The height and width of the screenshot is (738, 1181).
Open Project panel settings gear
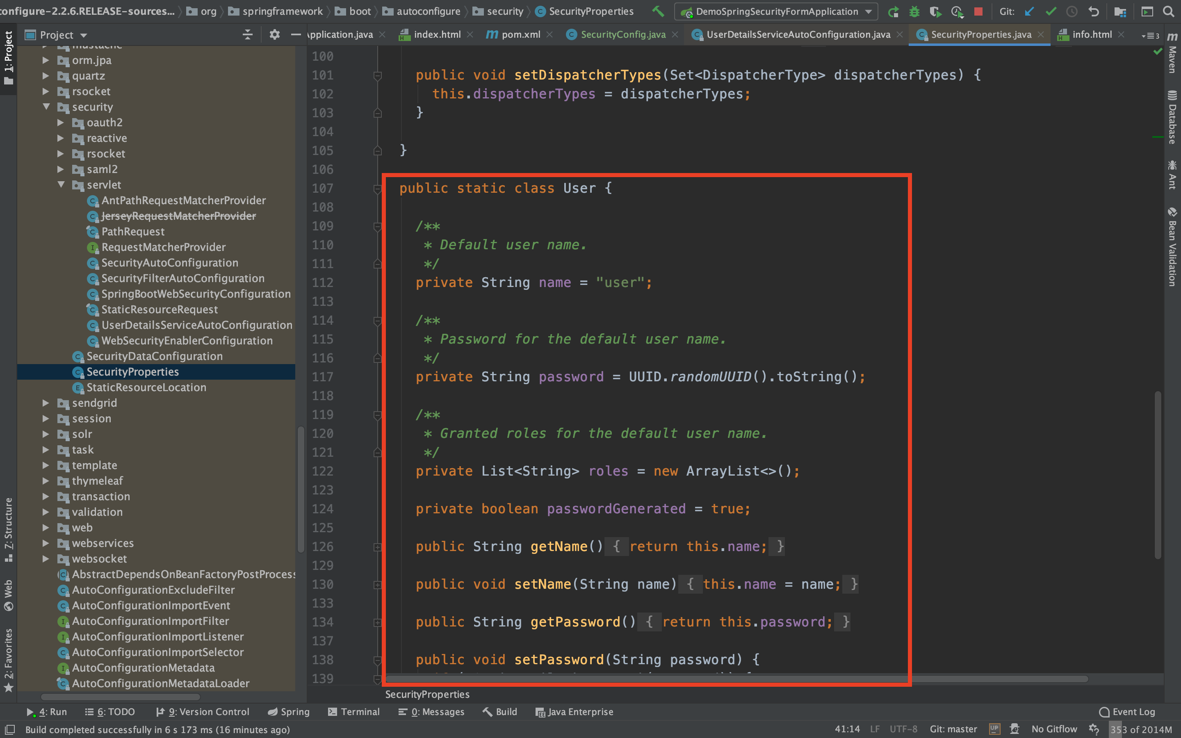point(274,35)
